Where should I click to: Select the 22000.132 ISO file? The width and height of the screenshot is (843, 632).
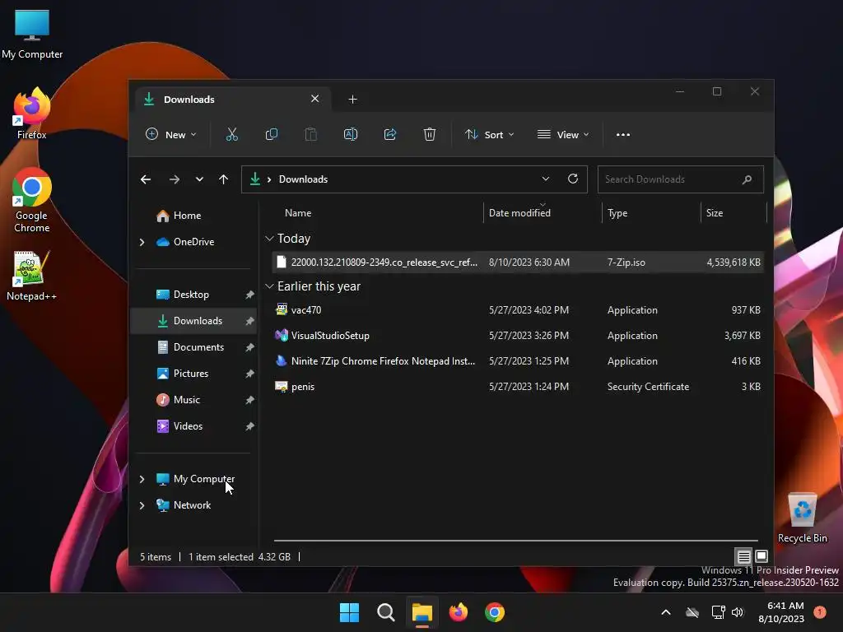coord(518,263)
